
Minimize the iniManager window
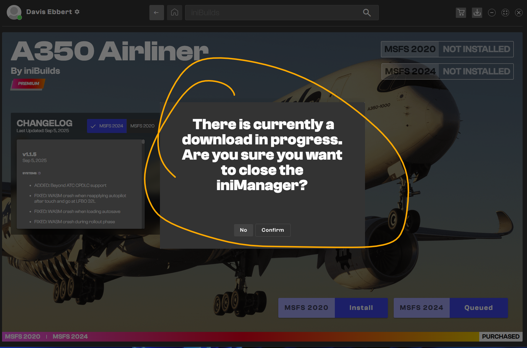[x=492, y=13]
